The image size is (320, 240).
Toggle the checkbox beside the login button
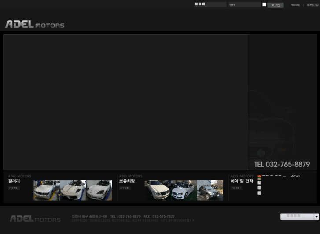pyautogui.click(x=264, y=4)
